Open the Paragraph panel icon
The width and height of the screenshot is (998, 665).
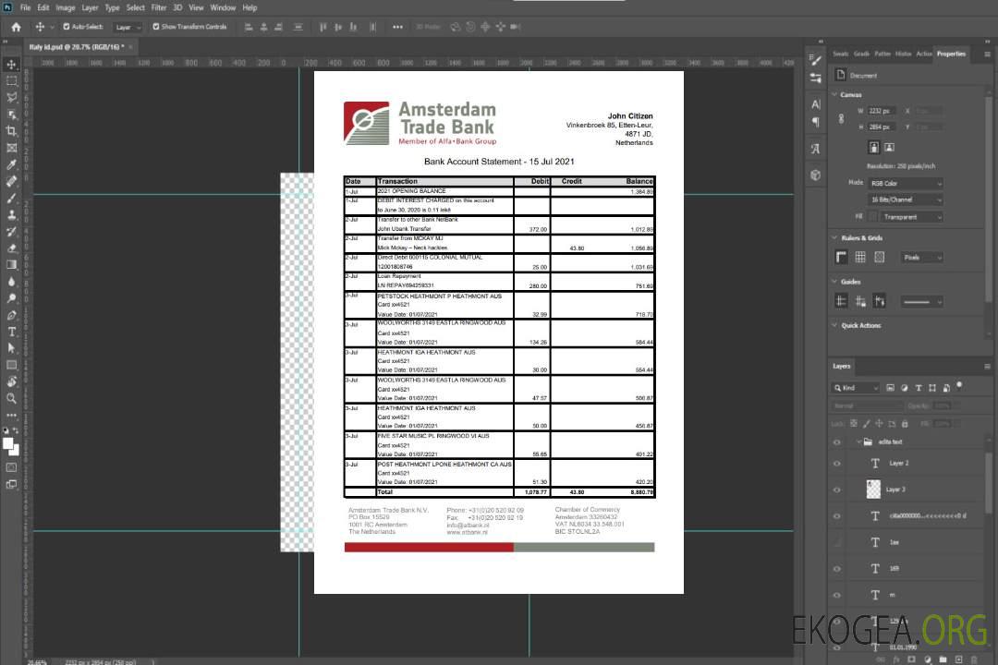pyautogui.click(x=816, y=122)
